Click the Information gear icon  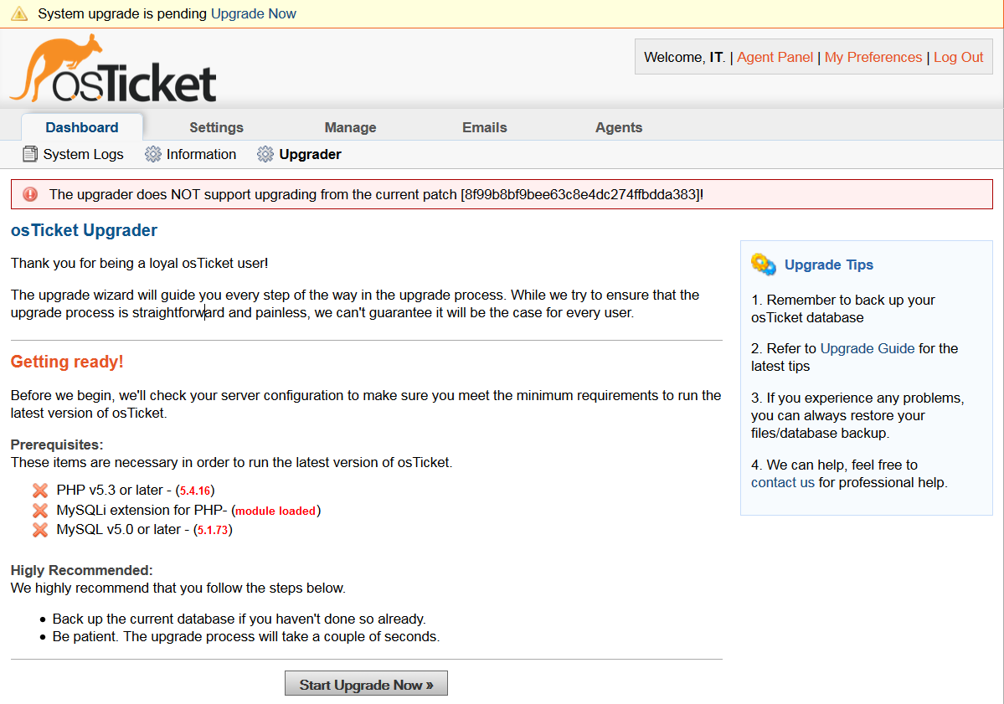click(x=153, y=154)
